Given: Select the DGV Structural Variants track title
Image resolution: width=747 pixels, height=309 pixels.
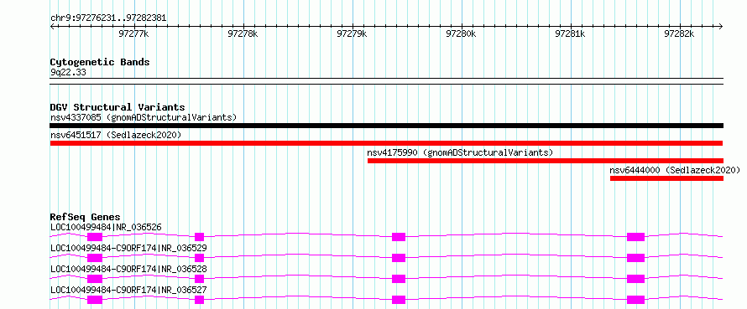Looking at the screenshot, I should point(118,107).
